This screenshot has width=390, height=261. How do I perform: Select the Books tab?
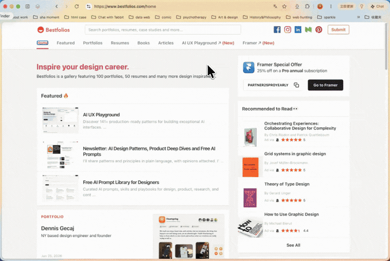click(x=144, y=43)
